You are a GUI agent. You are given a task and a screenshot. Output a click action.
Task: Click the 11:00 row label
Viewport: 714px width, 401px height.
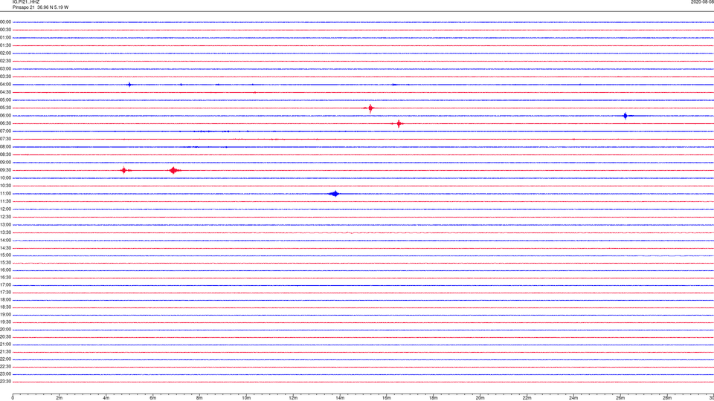click(x=5, y=194)
